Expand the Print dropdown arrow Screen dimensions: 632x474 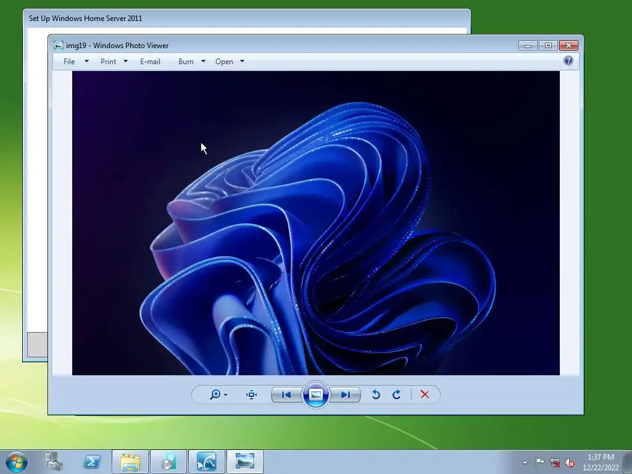[125, 61]
